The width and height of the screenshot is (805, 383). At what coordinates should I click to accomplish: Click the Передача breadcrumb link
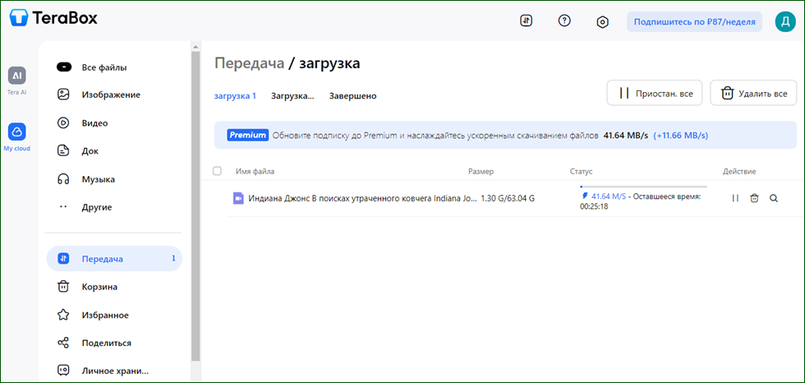click(249, 63)
